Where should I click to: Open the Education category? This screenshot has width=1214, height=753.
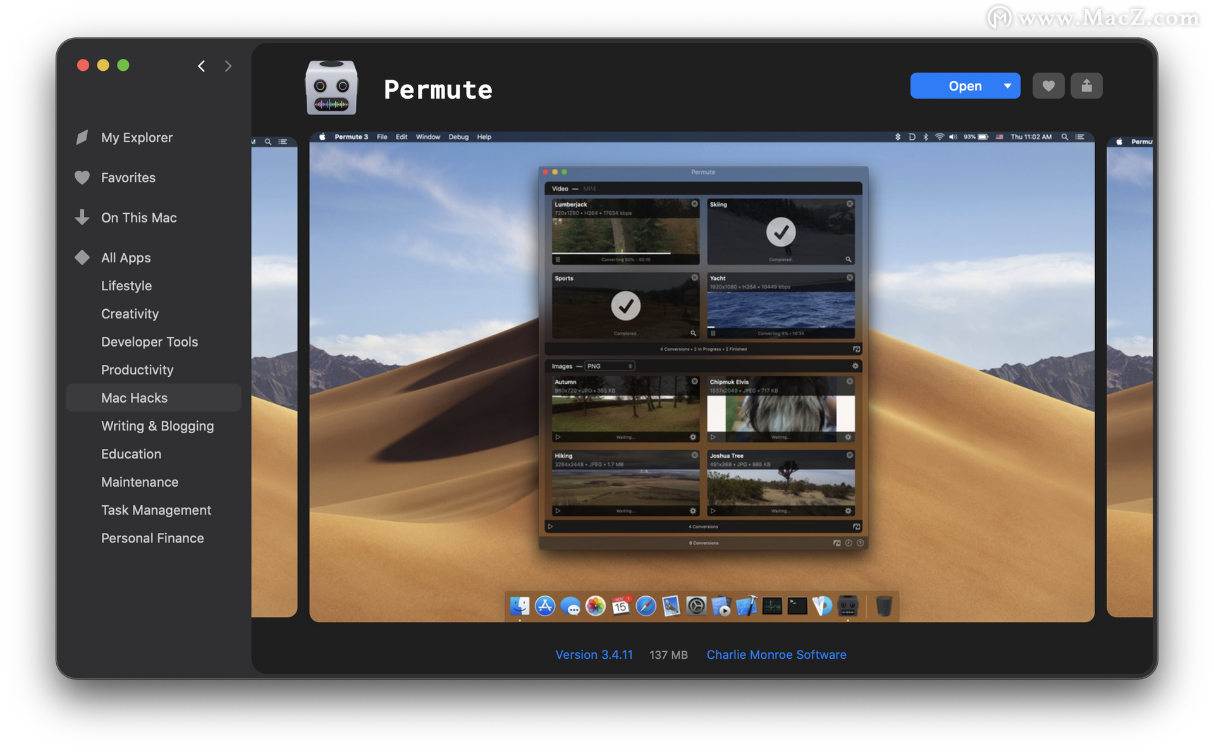131,454
